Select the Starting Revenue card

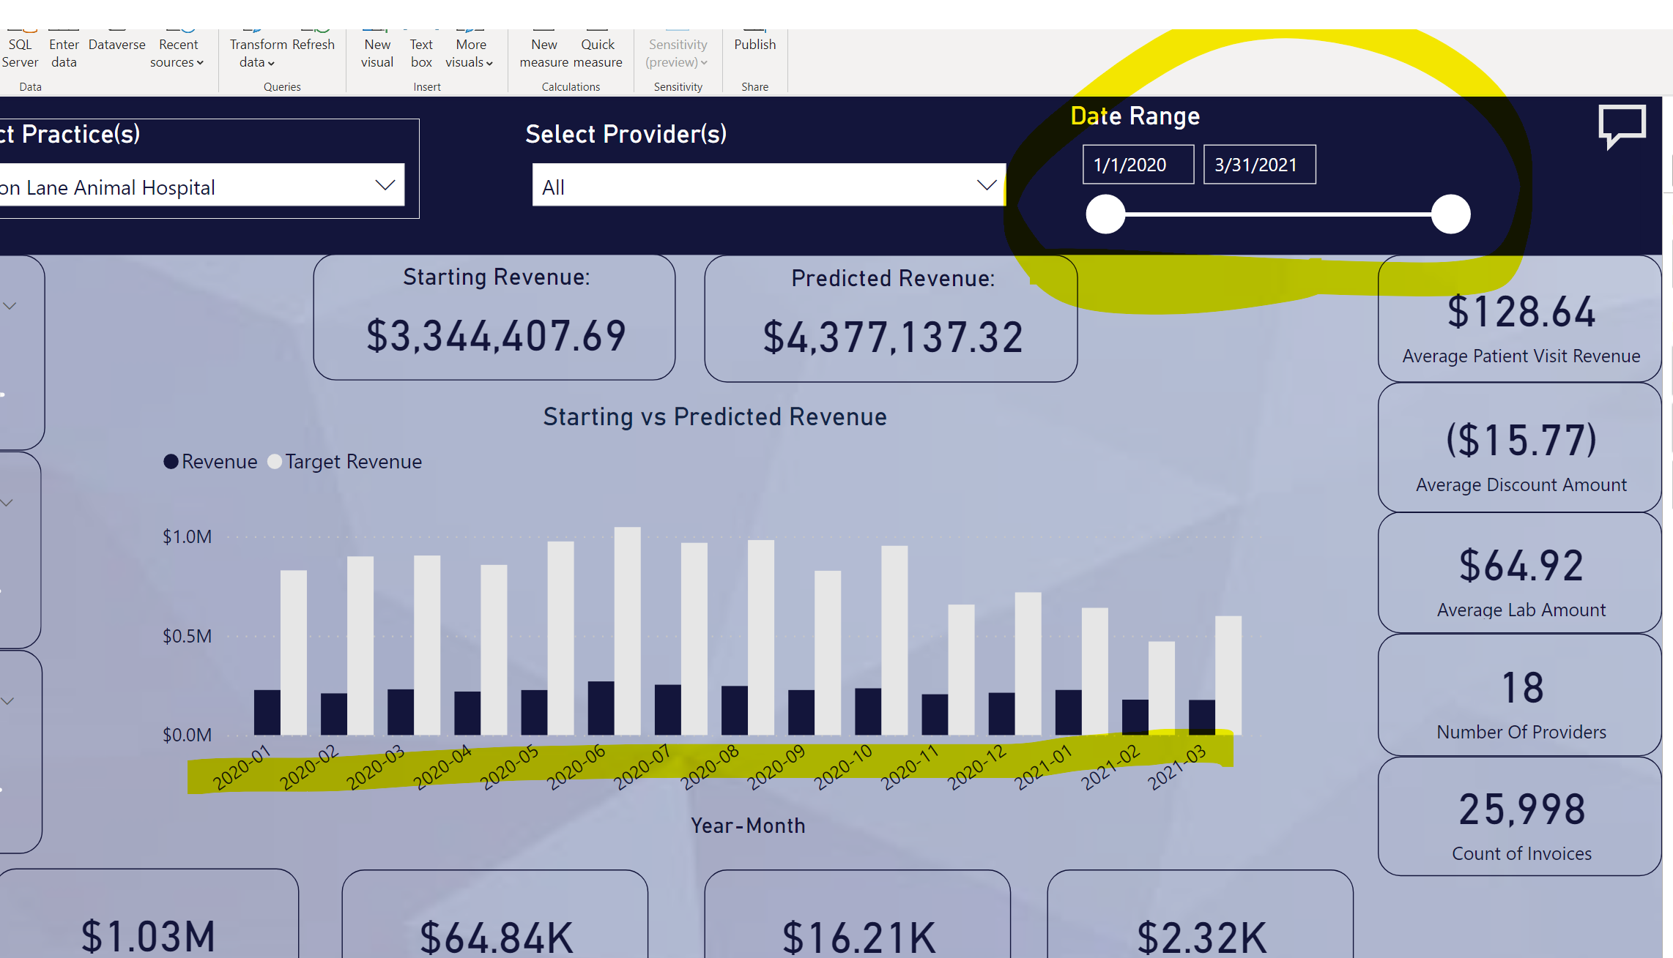pyautogui.click(x=494, y=318)
